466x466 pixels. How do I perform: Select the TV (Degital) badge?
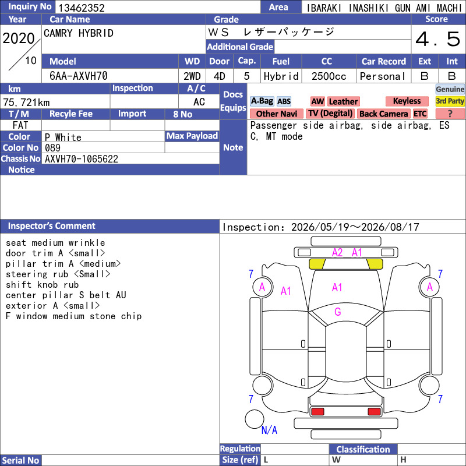pyautogui.click(x=330, y=114)
